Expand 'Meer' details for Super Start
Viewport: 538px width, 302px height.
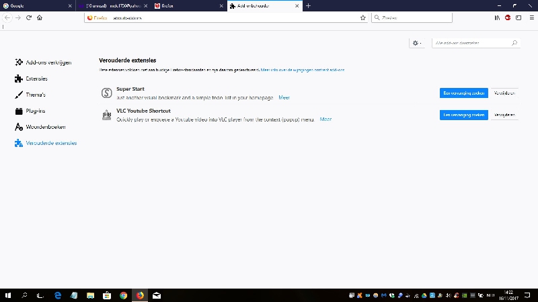point(284,97)
